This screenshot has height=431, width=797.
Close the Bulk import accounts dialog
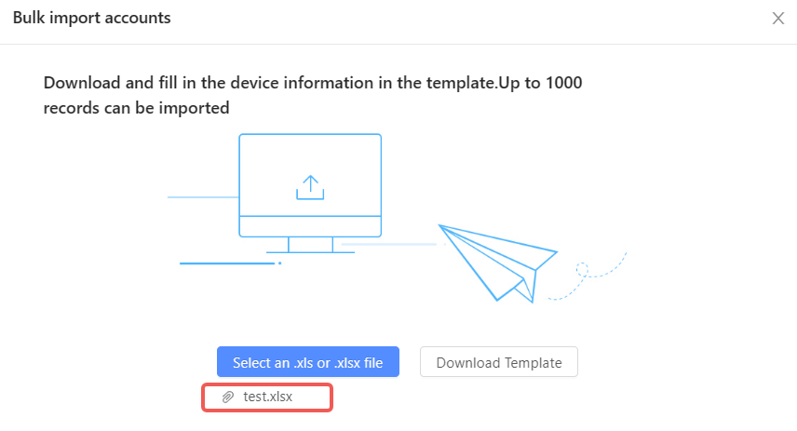click(778, 19)
